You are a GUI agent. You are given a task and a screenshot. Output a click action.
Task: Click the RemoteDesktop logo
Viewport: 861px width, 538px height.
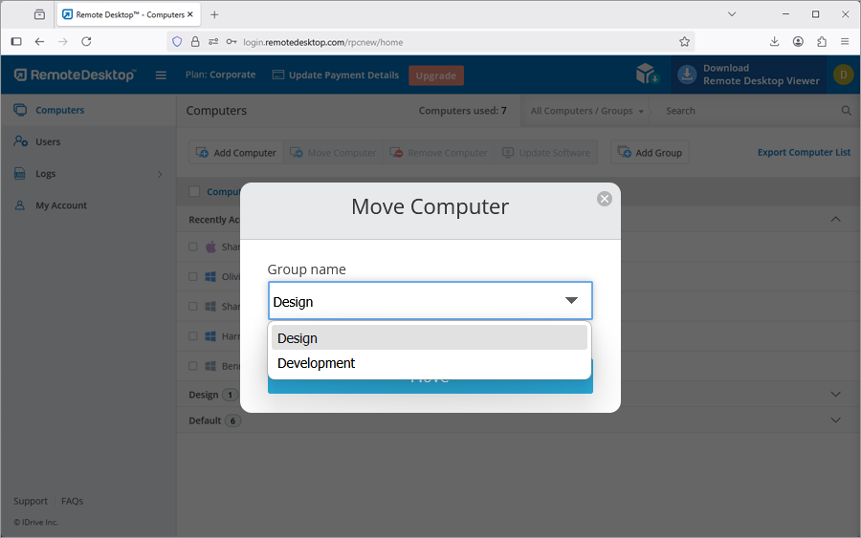tap(75, 75)
